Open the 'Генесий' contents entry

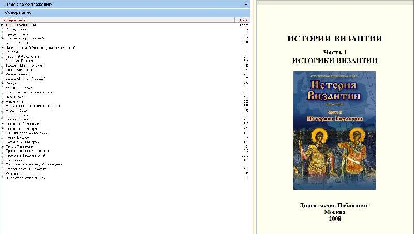pos(12,52)
